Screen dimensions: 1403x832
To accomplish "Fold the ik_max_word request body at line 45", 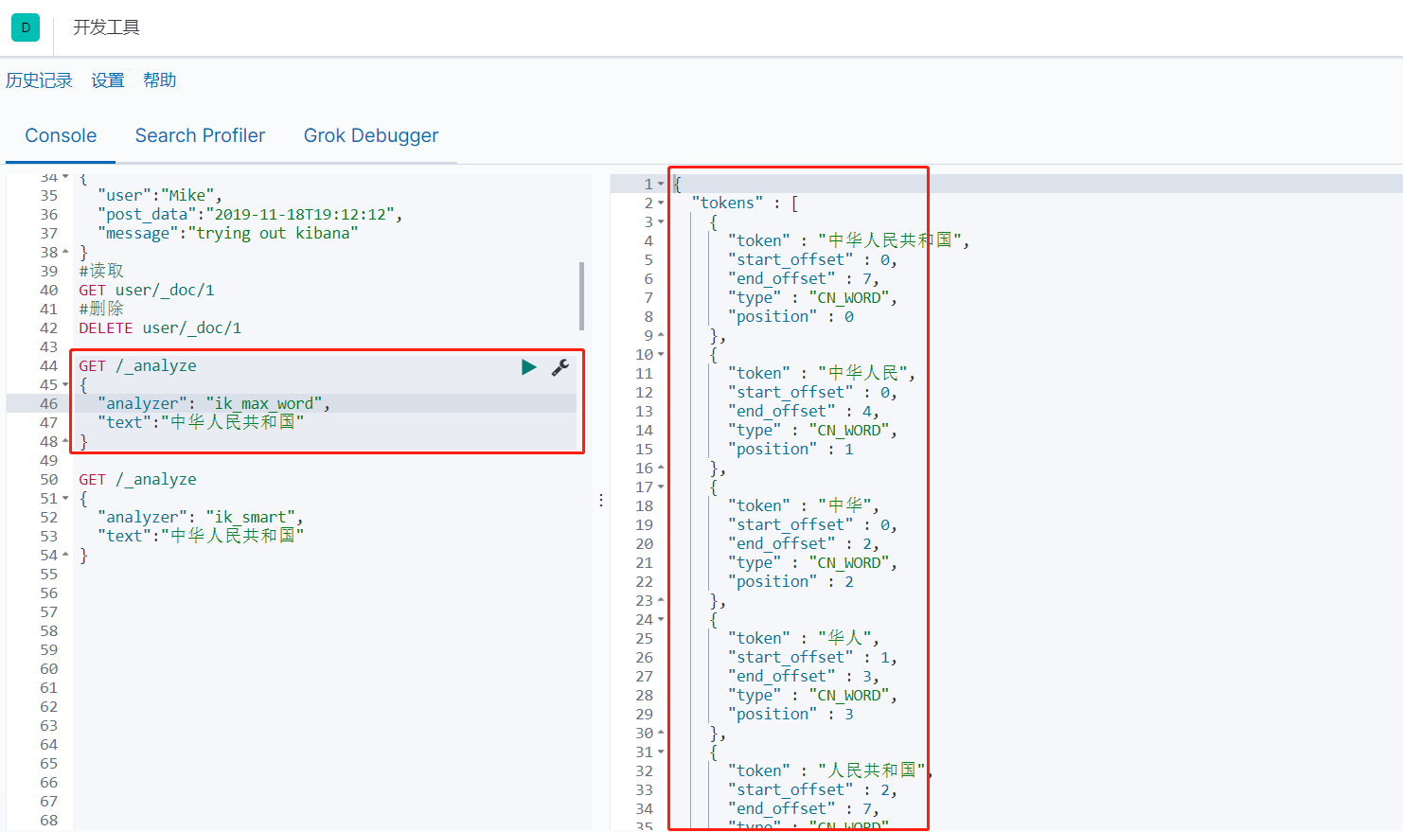I will 66,384.
